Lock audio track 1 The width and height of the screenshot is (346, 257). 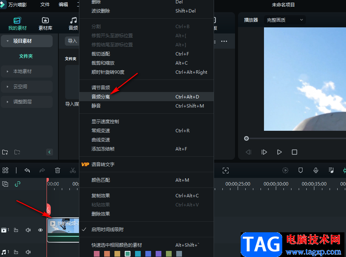coord(16,252)
